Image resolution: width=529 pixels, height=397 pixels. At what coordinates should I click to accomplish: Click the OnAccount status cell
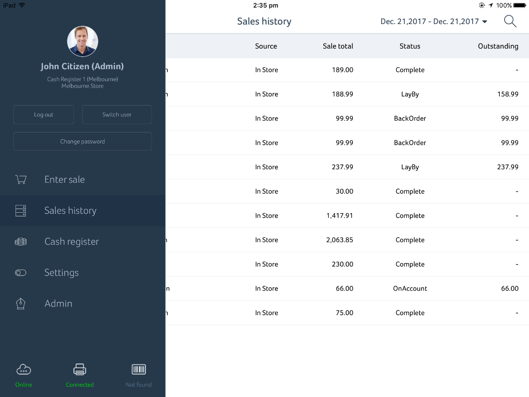click(x=410, y=289)
